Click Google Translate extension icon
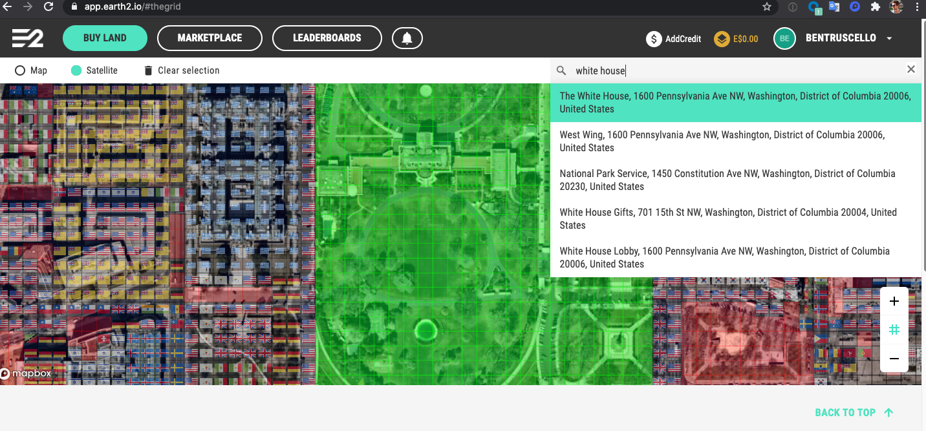Screen dimensions: 926x431 point(834,7)
